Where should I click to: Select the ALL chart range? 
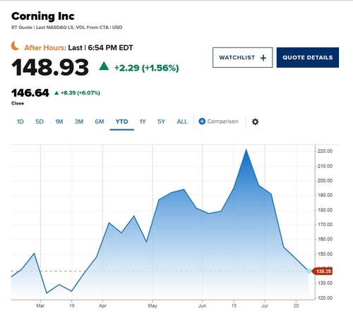pyautogui.click(x=182, y=122)
